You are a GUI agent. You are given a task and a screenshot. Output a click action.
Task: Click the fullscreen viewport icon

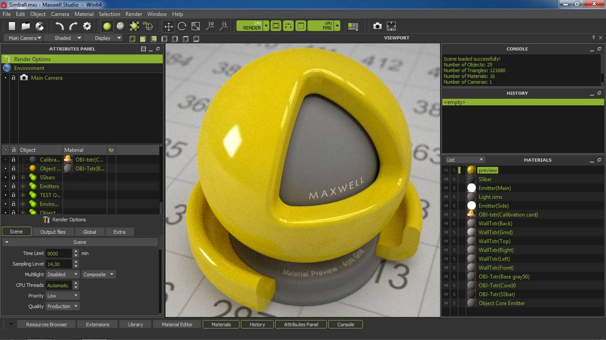click(x=391, y=26)
